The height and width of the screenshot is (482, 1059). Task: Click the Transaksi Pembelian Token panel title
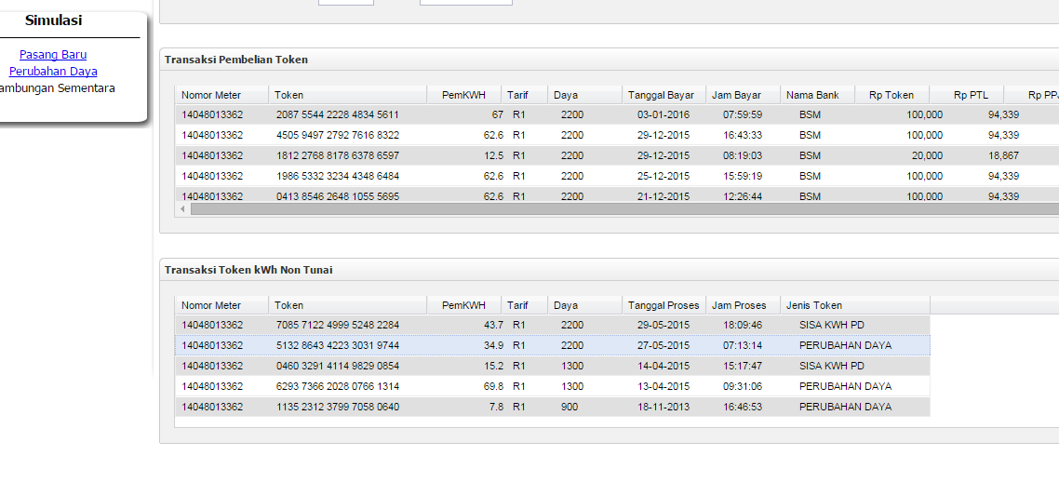click(x=235, y=60)
